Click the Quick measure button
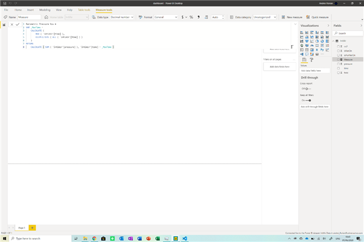The width and height of the screenshot is (364, 242). click(318, 18)
